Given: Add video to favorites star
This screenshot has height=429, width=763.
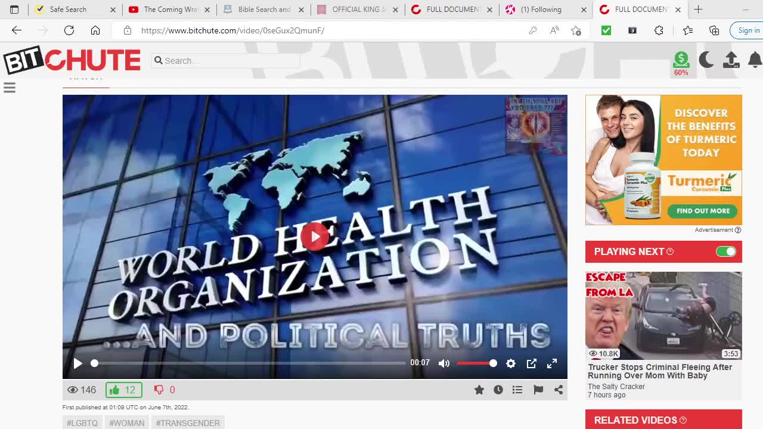Looking at the screenshot, I should point(479,390).
